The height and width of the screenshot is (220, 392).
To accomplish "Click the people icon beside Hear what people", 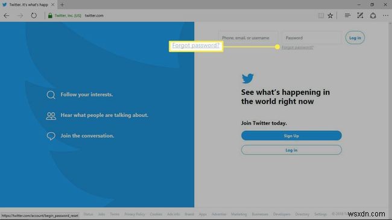I will pos(51,116).
